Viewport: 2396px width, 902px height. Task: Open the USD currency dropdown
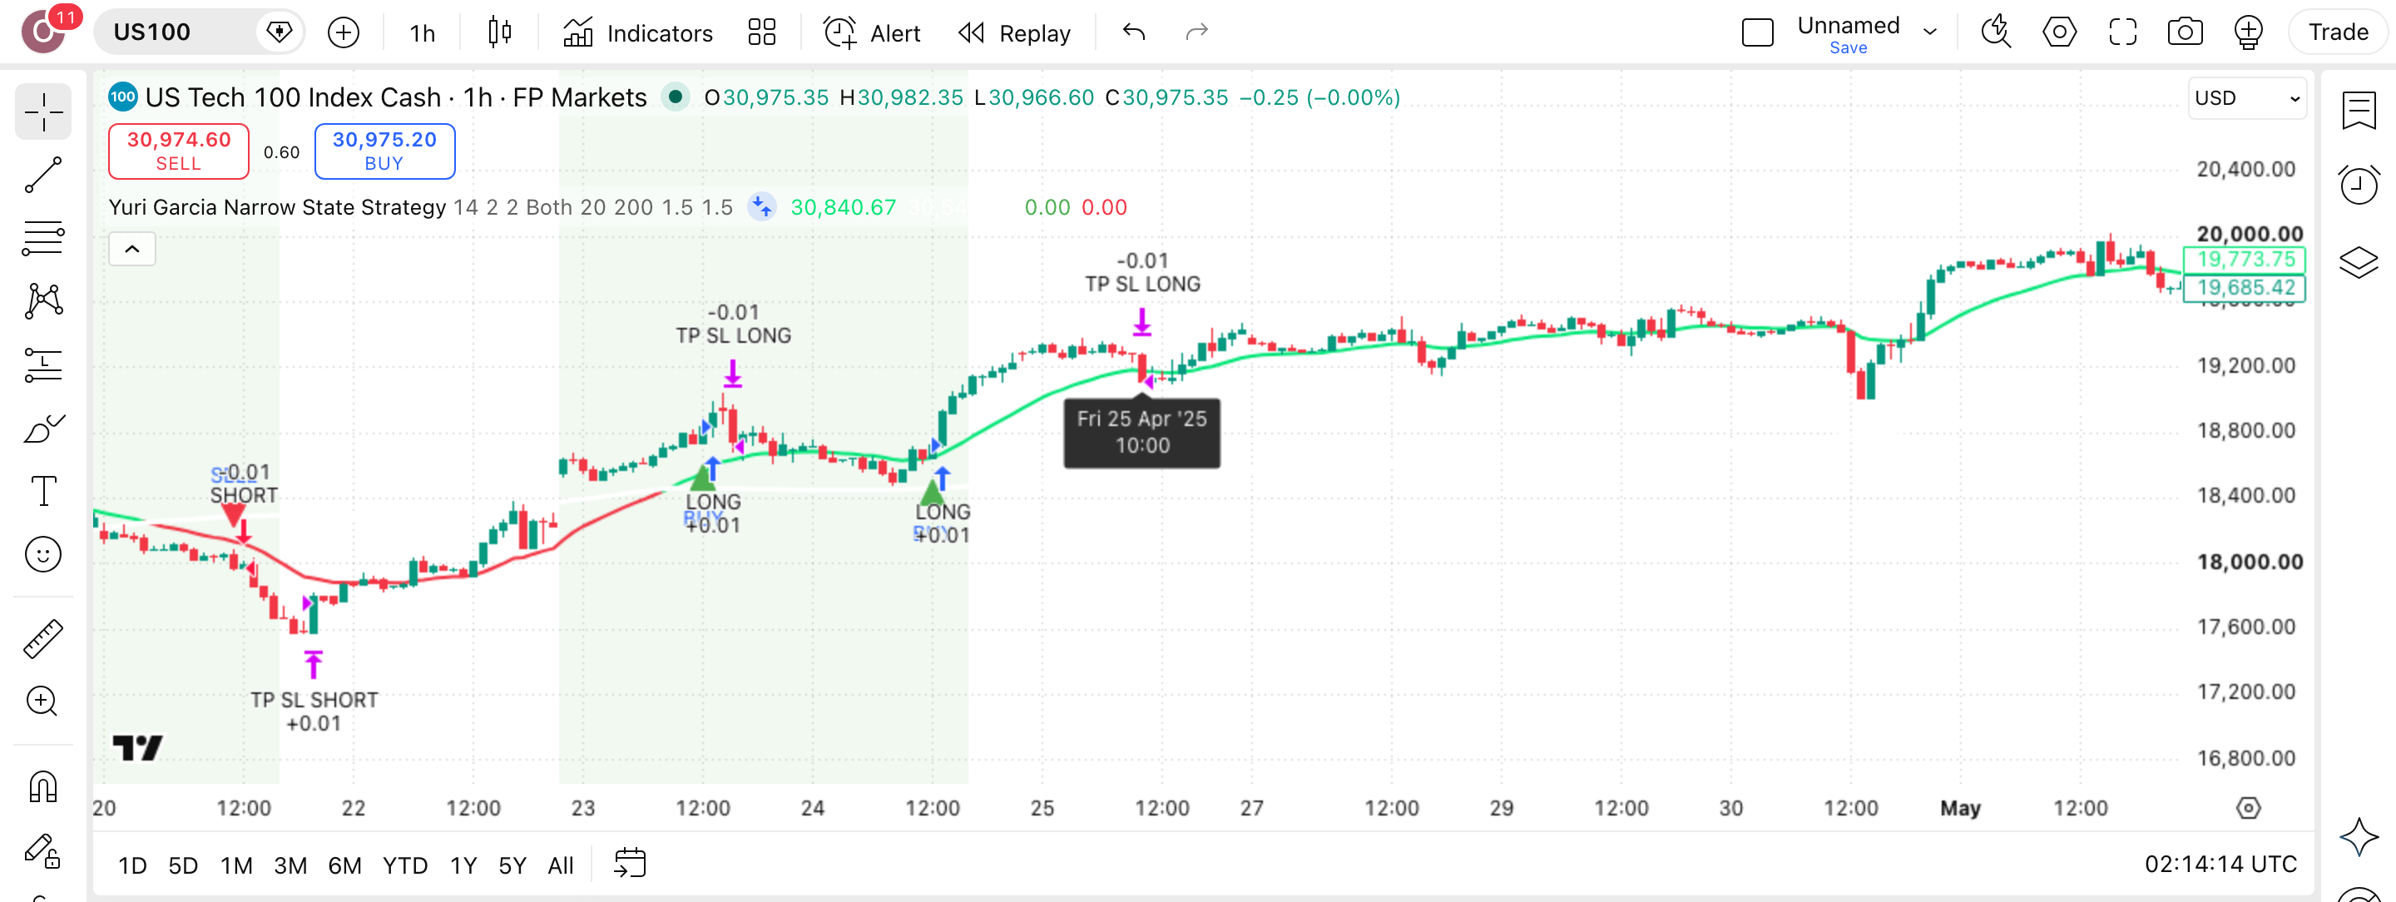(2247, 97)
